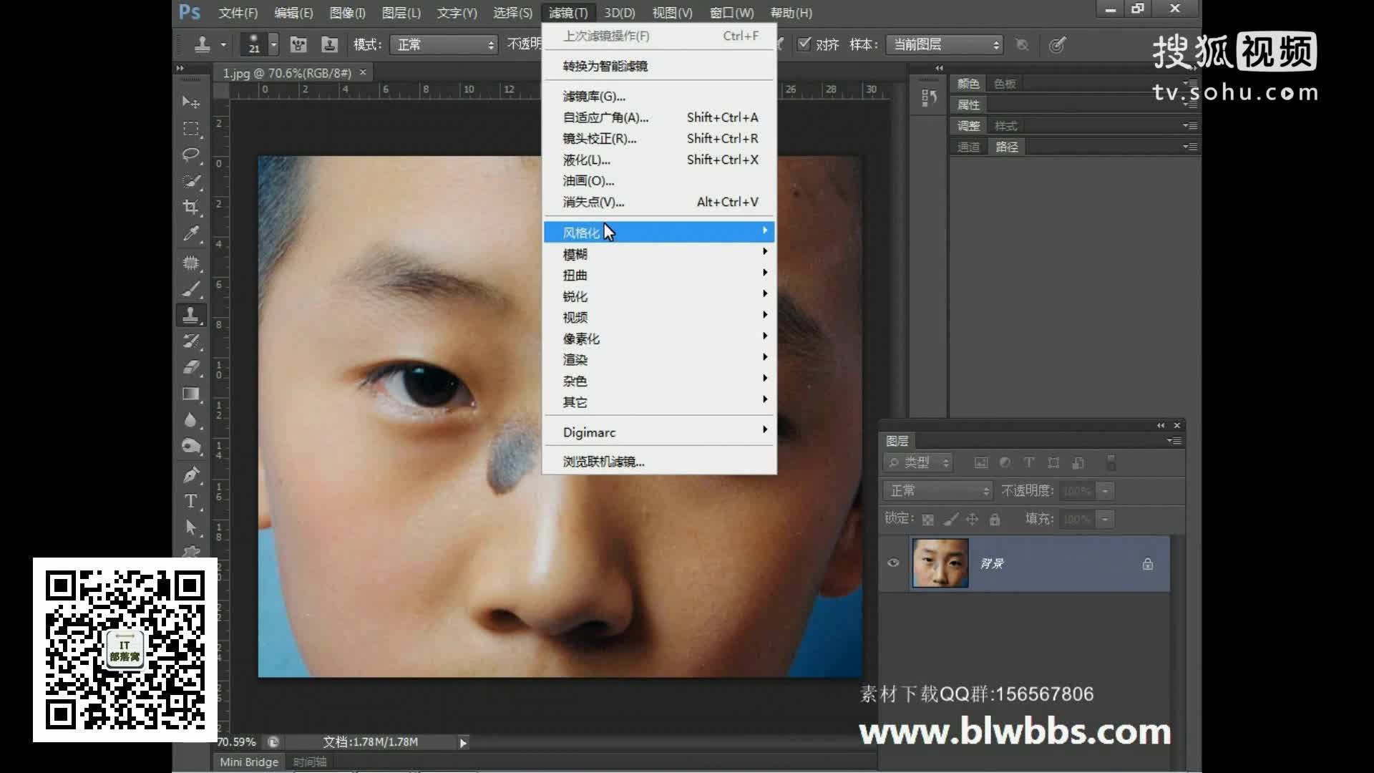Screen dimensions: 1374x773
Task: Open the Blur filter submenu
Action: tap(659, 254)
